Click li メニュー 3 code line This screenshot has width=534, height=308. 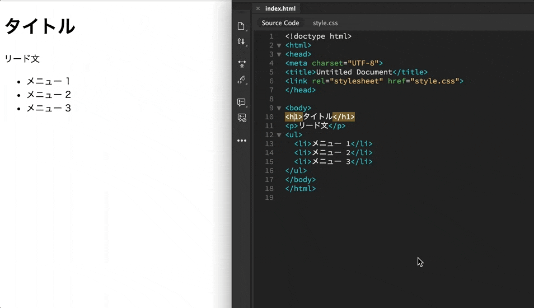[x=333, y=161]
